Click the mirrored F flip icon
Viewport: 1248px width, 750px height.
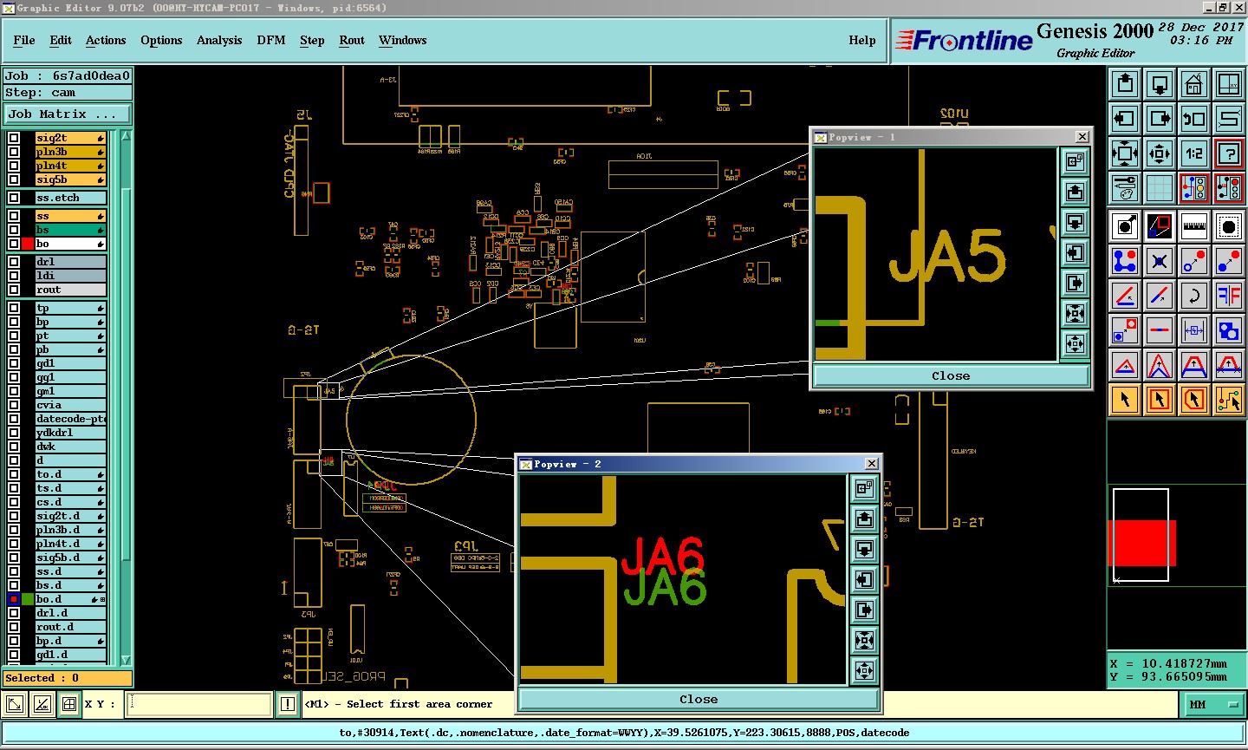(x=1229, y=296)
